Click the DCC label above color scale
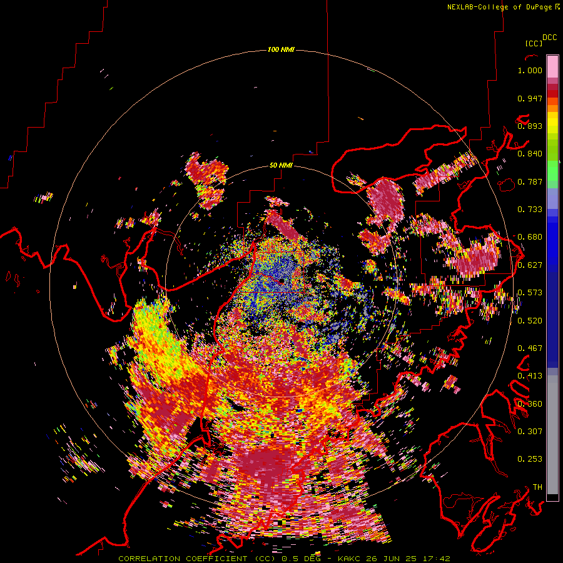563x563 pixels. pos(550,38)
